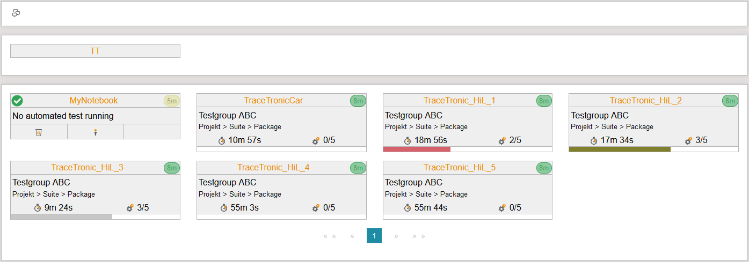Click the '55m 44s' runtime value
The height and width of the screenshot is (262, 749).
pyautogui.click(x=431, y=208)
